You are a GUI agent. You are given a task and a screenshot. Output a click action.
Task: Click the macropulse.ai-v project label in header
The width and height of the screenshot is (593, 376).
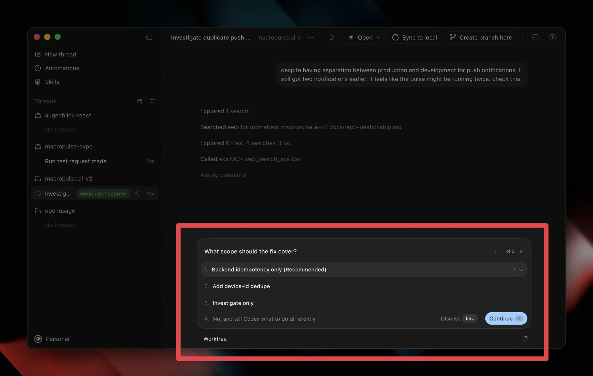coord(279,38)
